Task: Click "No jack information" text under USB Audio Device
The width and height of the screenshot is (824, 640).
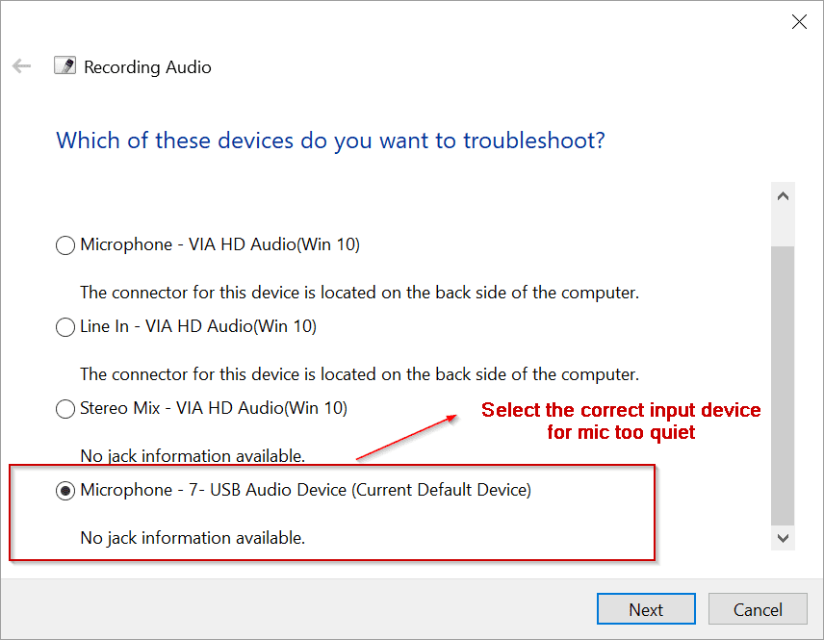Action: (x=193, y=538)
